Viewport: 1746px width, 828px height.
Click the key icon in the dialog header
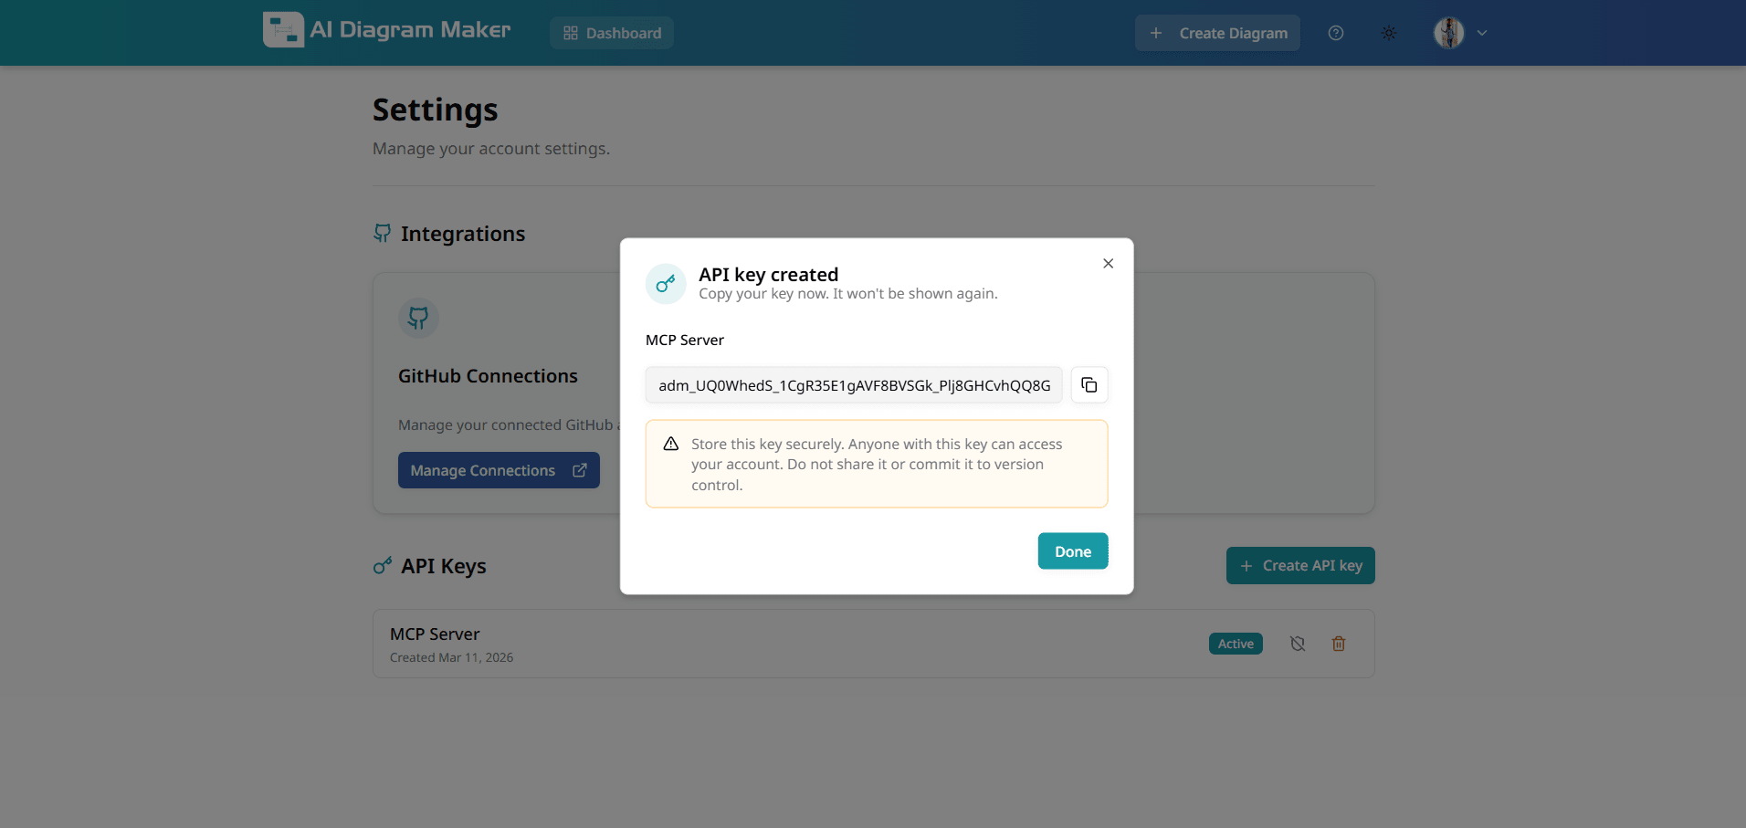tap(666, 283)
